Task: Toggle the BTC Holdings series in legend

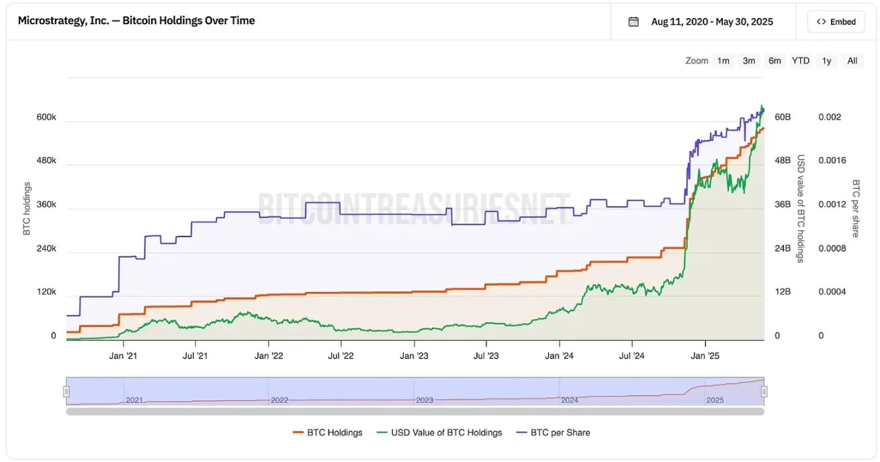Action: click(x=328, y=432)
